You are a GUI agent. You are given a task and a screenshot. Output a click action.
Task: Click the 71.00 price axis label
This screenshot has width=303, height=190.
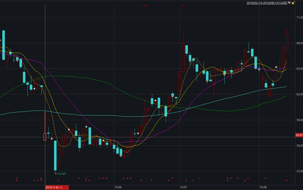coord(298,18)
